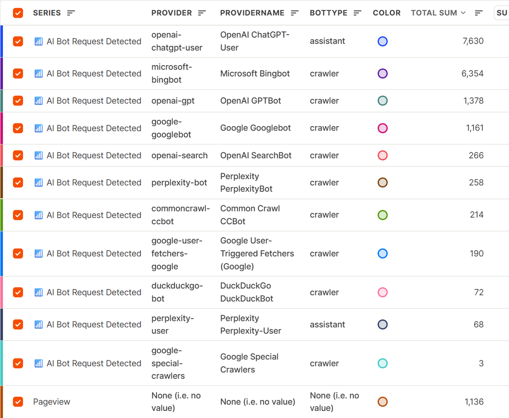
Task: Click chart icon in the openai-search row
Action: [39, 155]
